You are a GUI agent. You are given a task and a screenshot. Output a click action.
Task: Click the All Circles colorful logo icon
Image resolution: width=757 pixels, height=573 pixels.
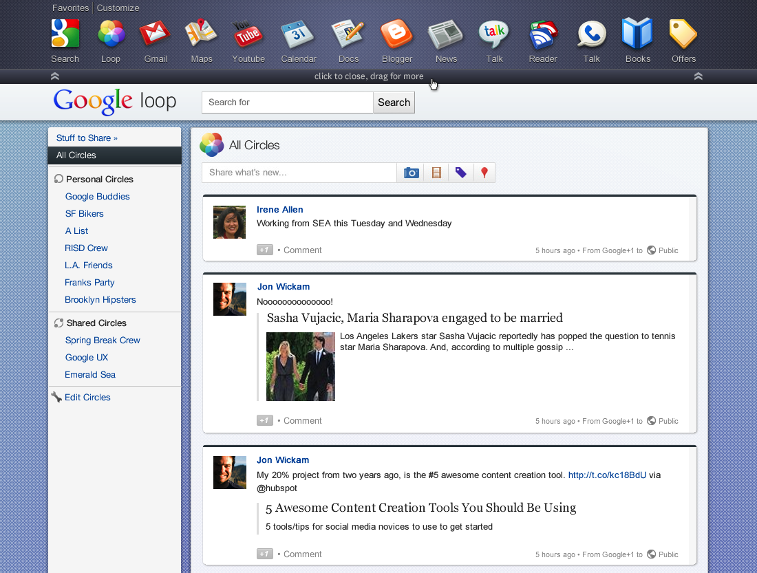pyautogui.click(x=212, y=145)
